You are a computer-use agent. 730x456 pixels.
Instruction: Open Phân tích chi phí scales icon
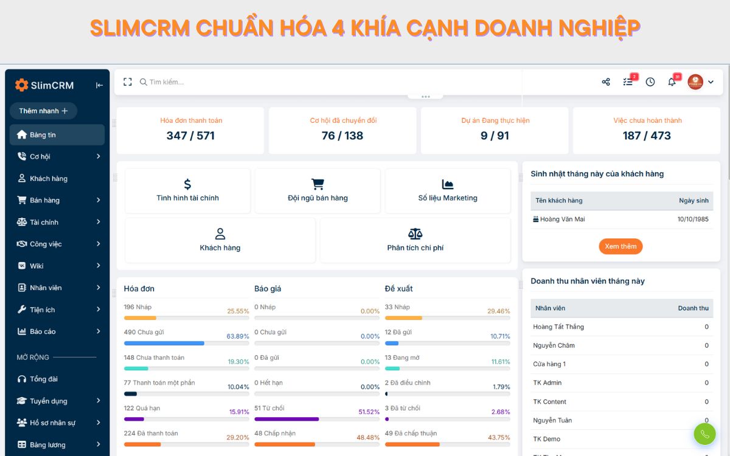(x=415, y=232)
